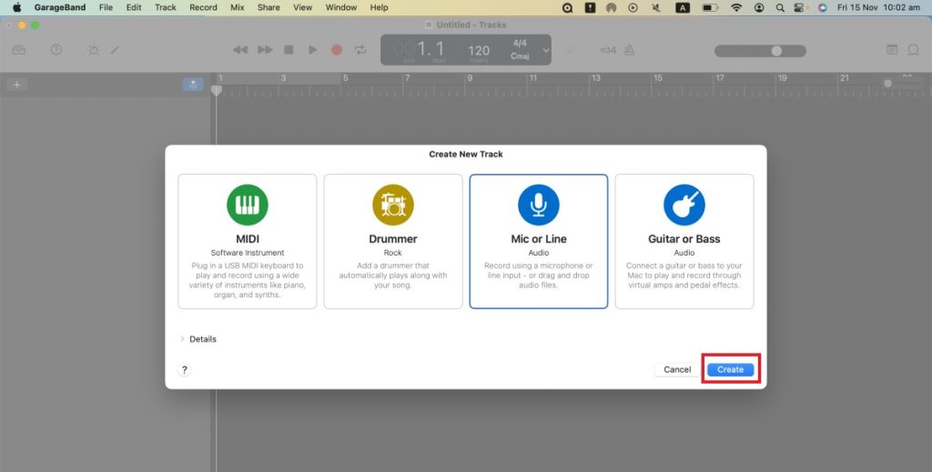Click the Fast Forward transport button
The image size is (932, 472).
click(x=265, y=50)
